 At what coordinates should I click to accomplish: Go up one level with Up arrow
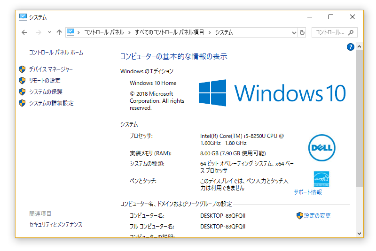(59, 32)
